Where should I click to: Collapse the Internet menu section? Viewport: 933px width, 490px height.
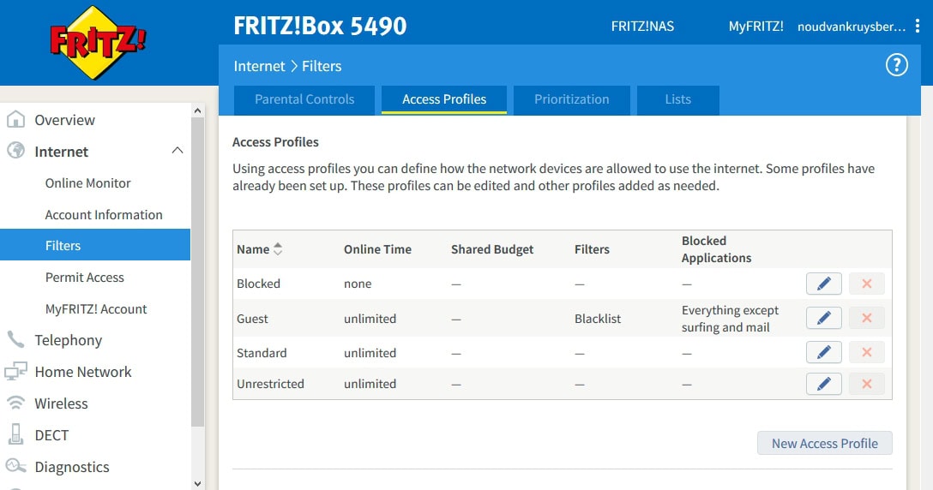click(177, 152)
